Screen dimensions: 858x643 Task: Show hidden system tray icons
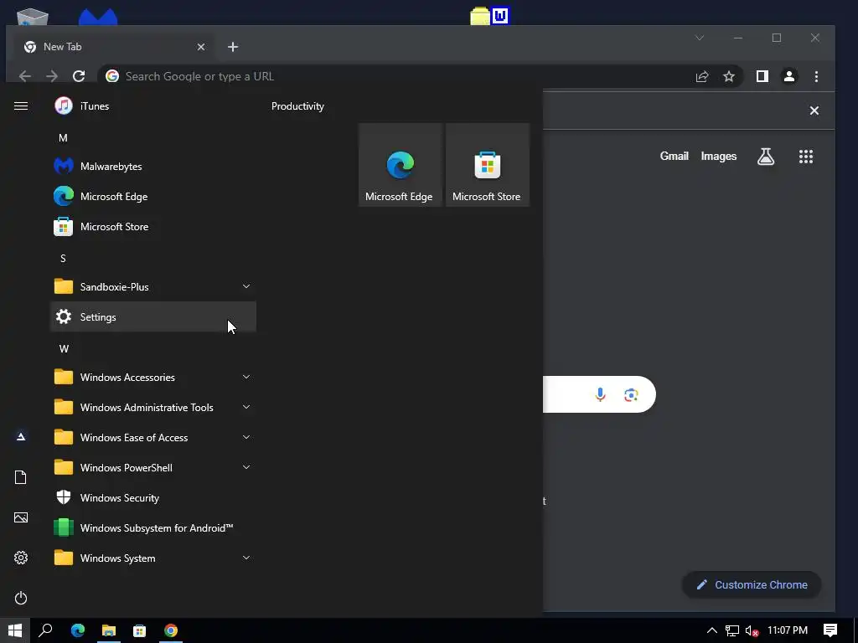tap(712, 630)
